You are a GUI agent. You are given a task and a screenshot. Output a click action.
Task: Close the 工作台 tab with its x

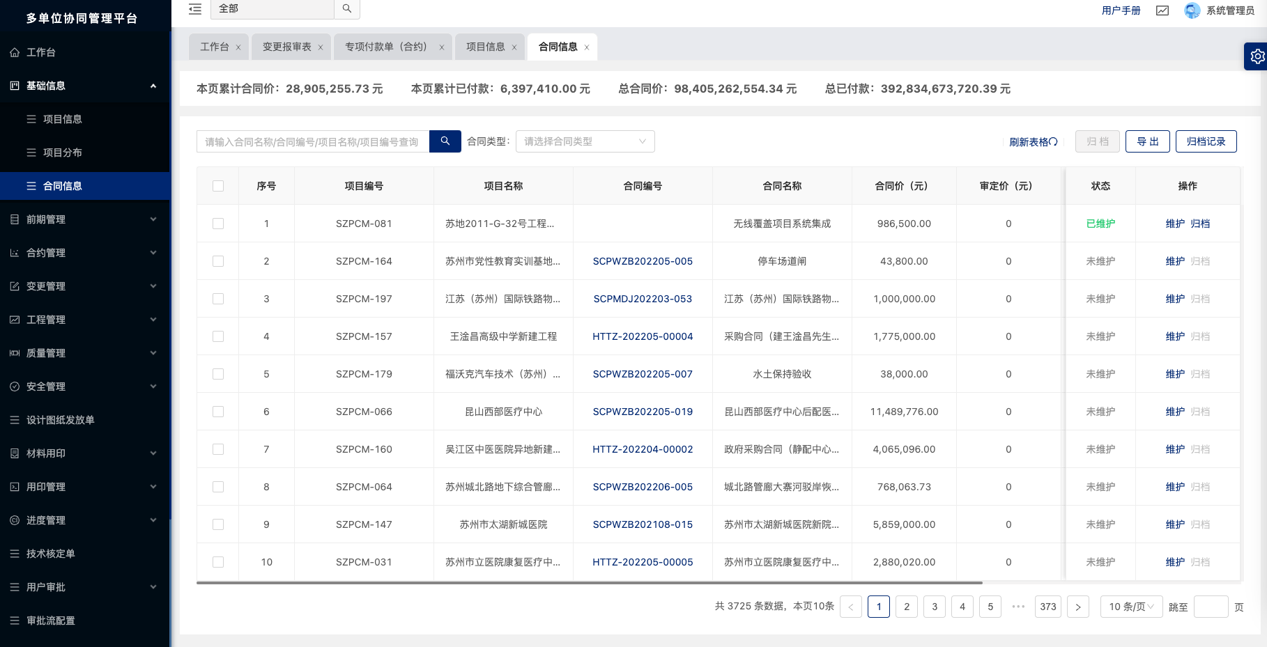[238, 47]
